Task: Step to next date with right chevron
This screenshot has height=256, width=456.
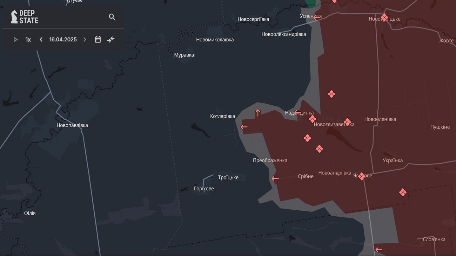Action: 85,39
